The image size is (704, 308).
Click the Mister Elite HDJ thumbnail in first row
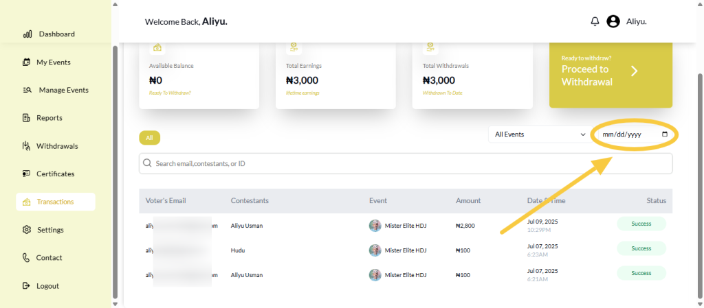coord(375,226)
